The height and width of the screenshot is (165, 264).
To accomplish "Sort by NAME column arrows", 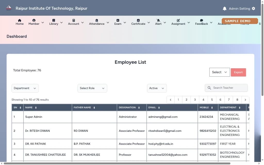I will pyautogui.click(x=36, y=108).
